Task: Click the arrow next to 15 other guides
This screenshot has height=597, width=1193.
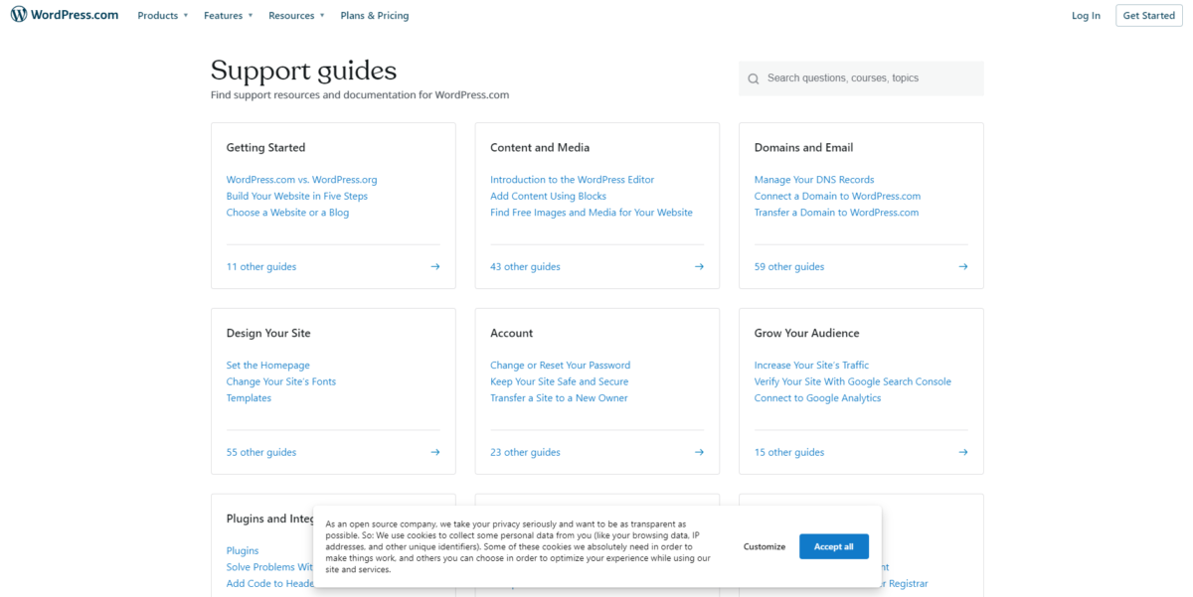Action: tap(963, 452)
